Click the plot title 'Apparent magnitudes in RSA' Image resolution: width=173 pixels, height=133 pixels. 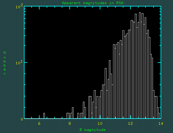point(93,3)
